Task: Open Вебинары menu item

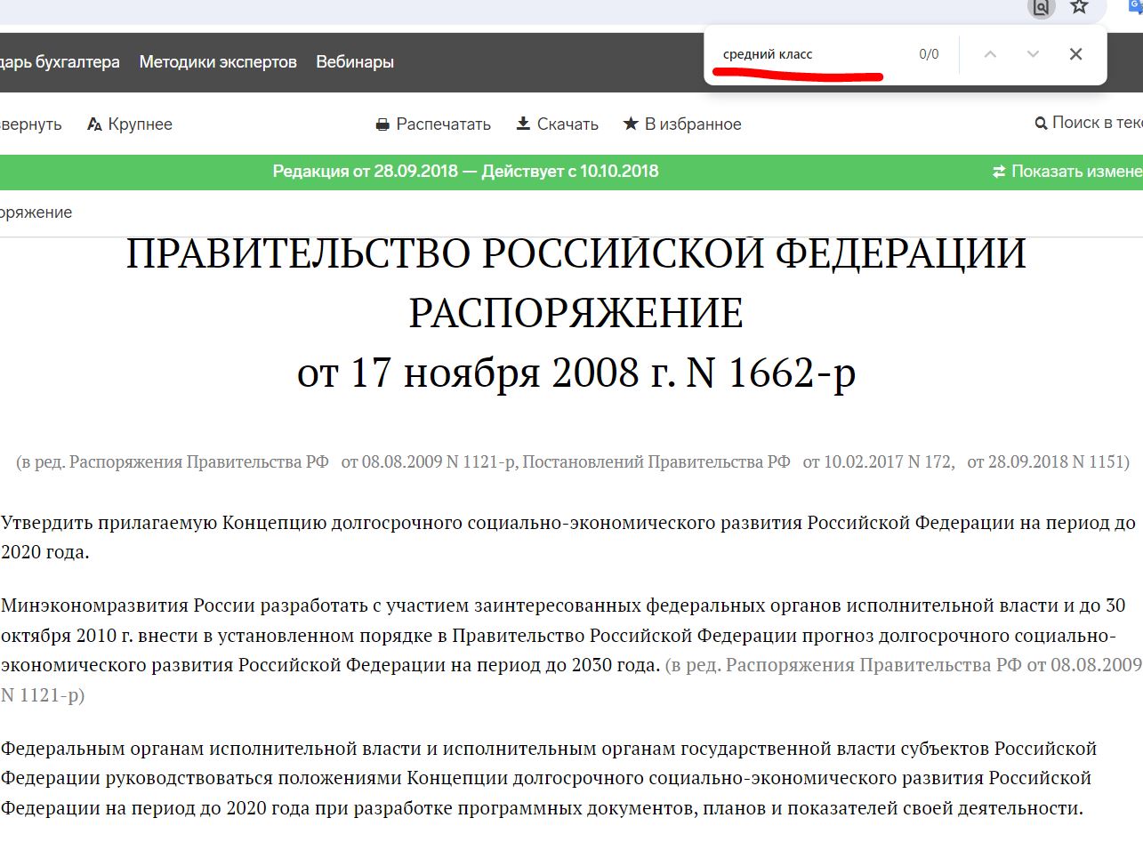Action: [355, 62]
